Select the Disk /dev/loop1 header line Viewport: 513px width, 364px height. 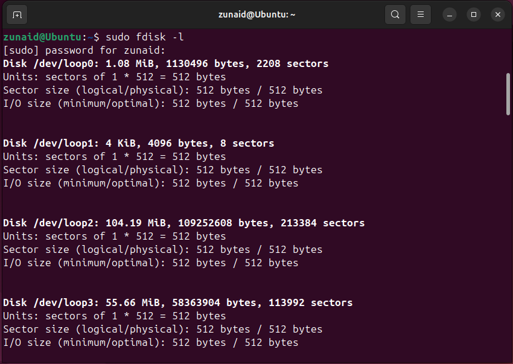pos(138,144)
